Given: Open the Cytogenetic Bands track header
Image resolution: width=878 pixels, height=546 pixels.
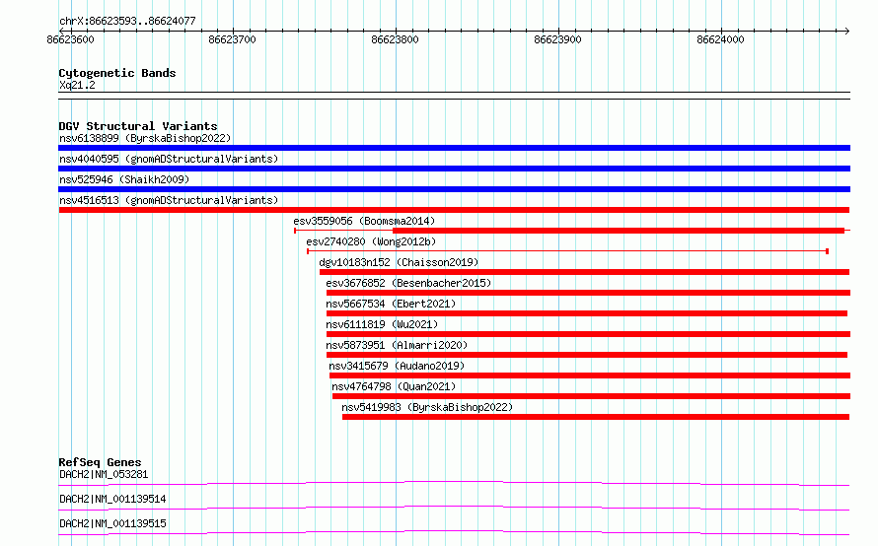Looking at the screenshot, I should click(x=117, y=73).
